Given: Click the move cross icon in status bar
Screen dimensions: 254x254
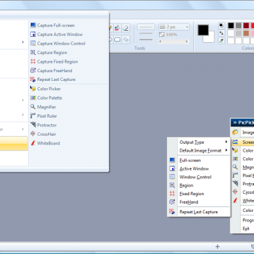Looking at the screenshot, I should pos(218,247).
